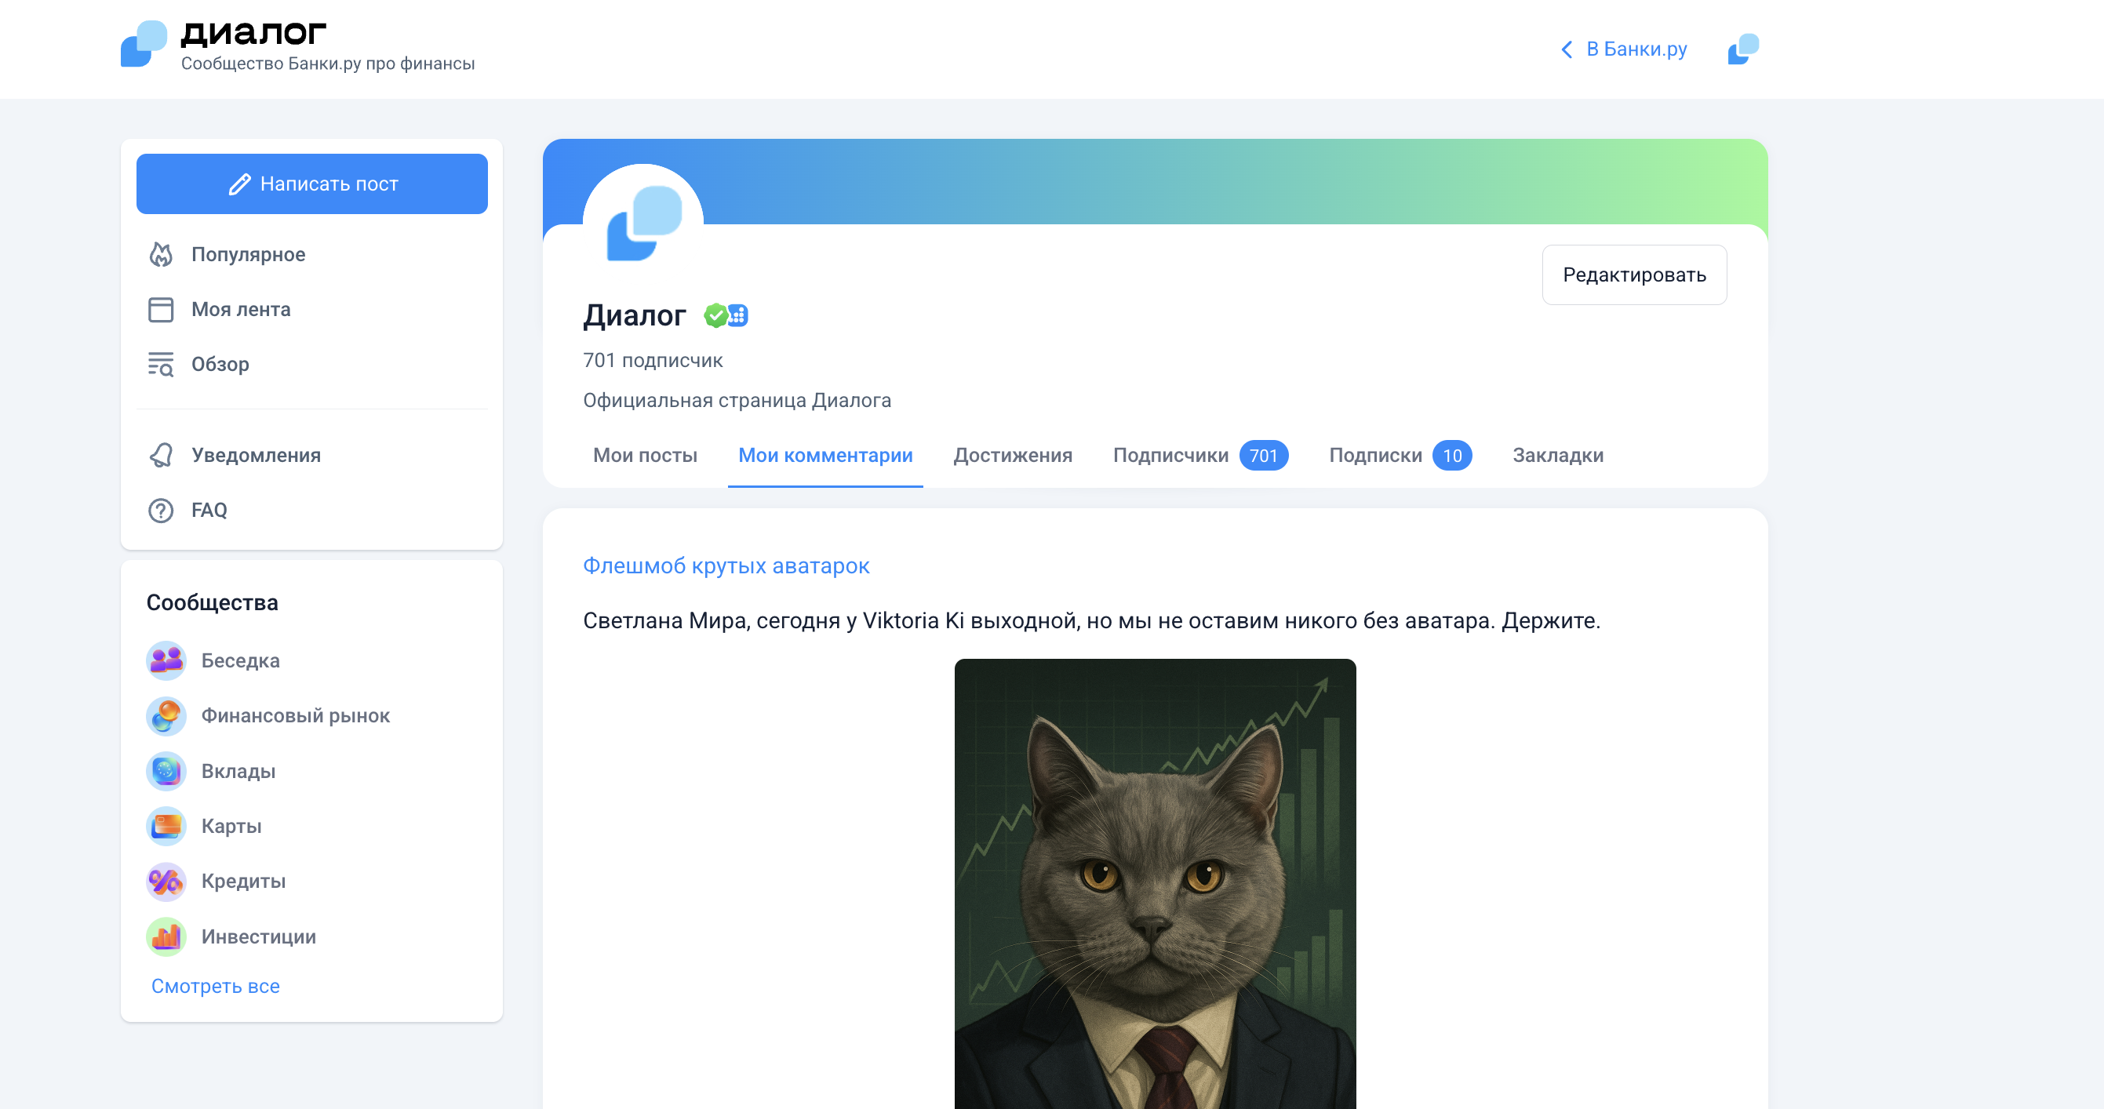The image size is (2104, 1109).
Task: Open the Подписчики tab
Action: point(1200,456)
